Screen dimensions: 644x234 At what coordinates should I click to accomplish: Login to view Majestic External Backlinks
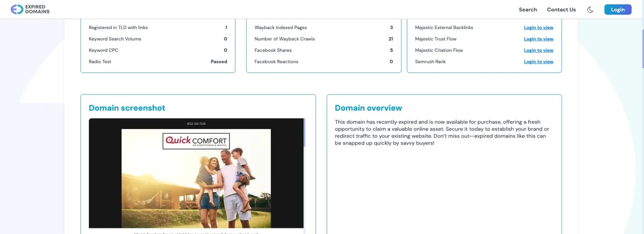point(538,28)
